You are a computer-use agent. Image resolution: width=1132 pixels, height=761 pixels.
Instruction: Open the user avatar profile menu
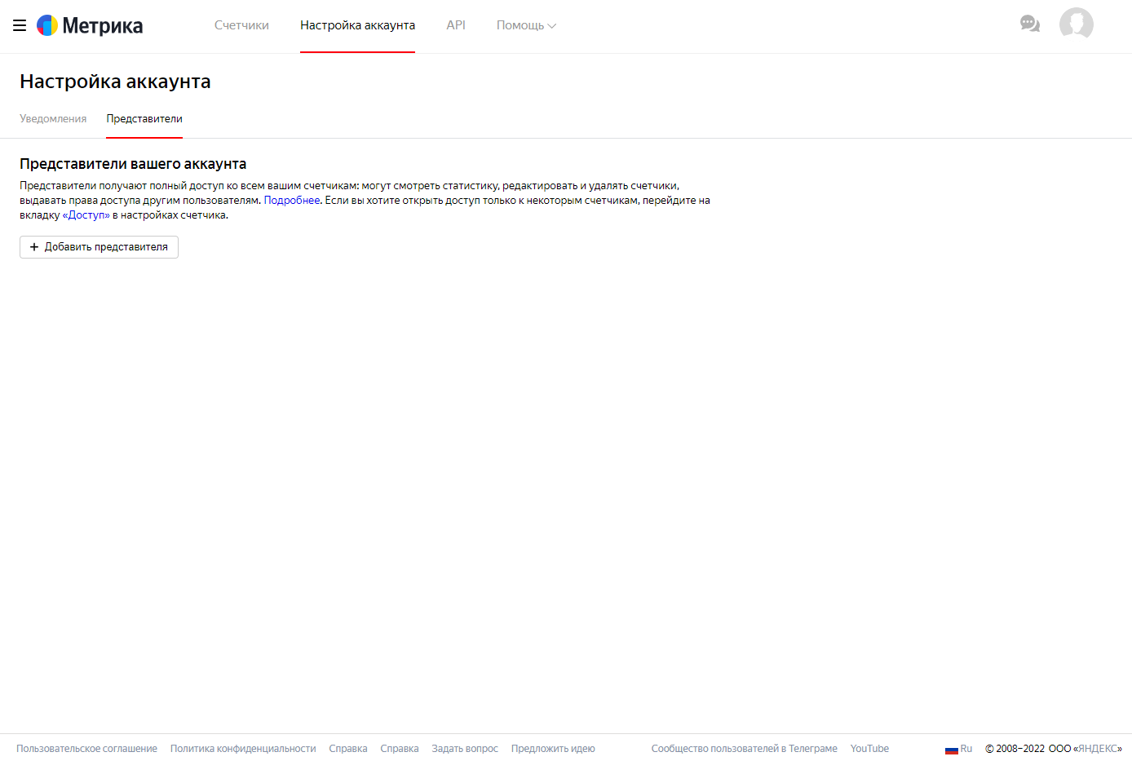1076,24
